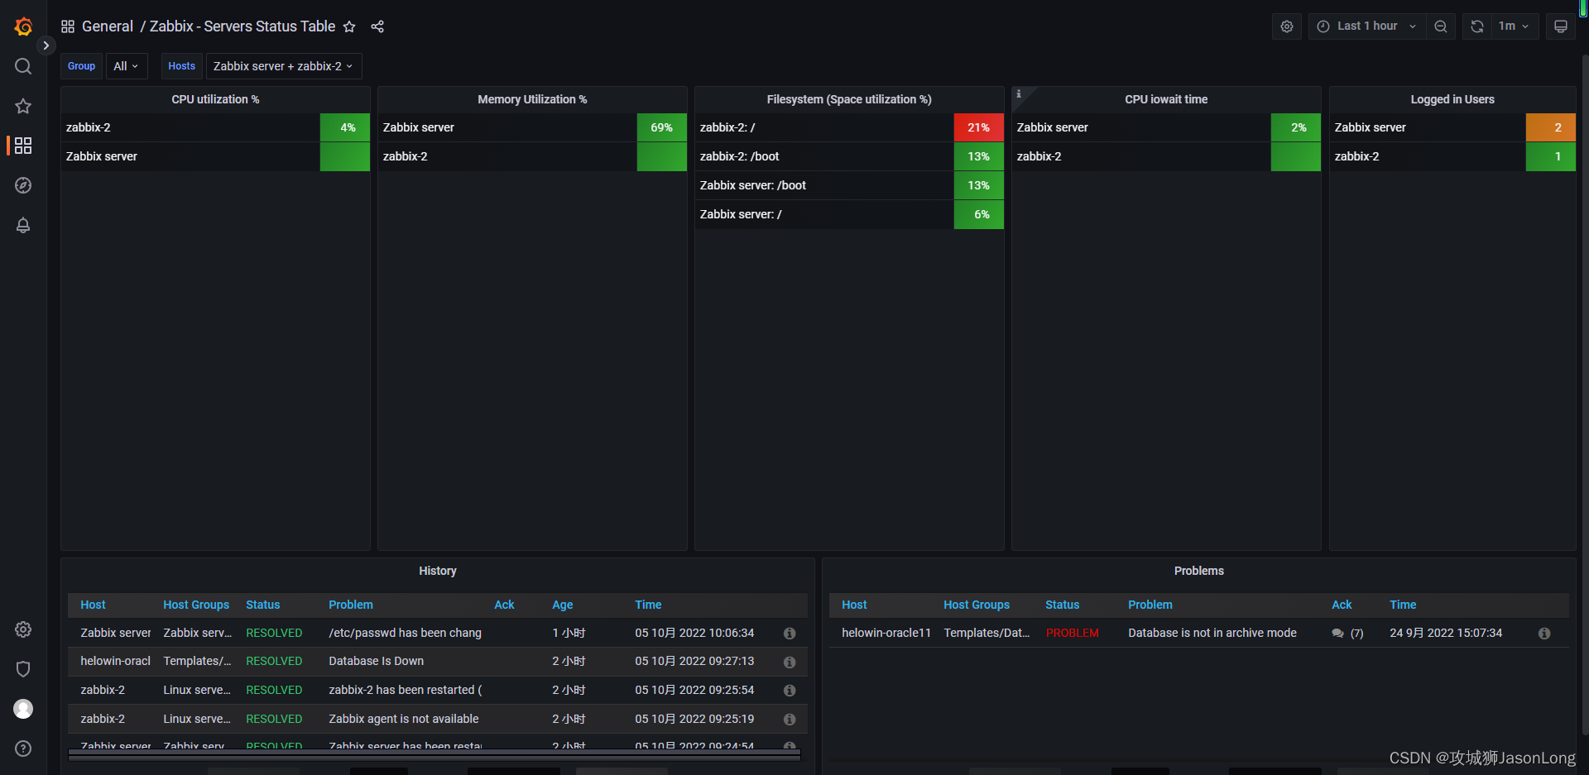Share the dashboard using the share icon
Screen dimensions: 1589x775
(377, 26)
